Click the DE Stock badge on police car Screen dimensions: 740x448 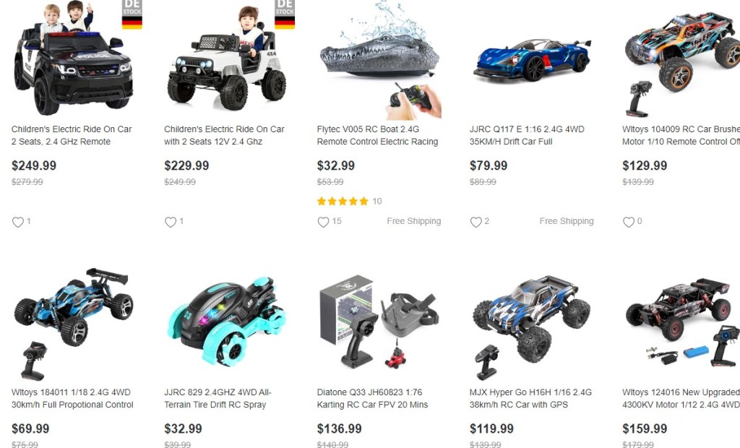[x=132, y=14]
